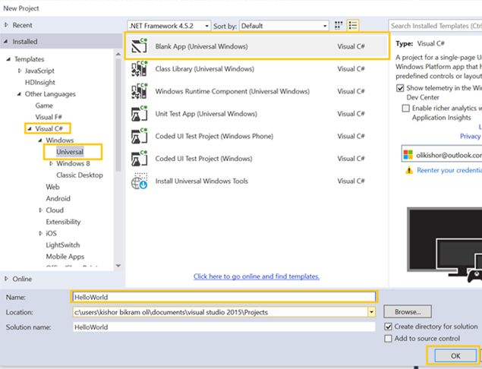This screenshot has width=482, height=369.
Task: Select the Universal tree item
Action: [70, 152]
